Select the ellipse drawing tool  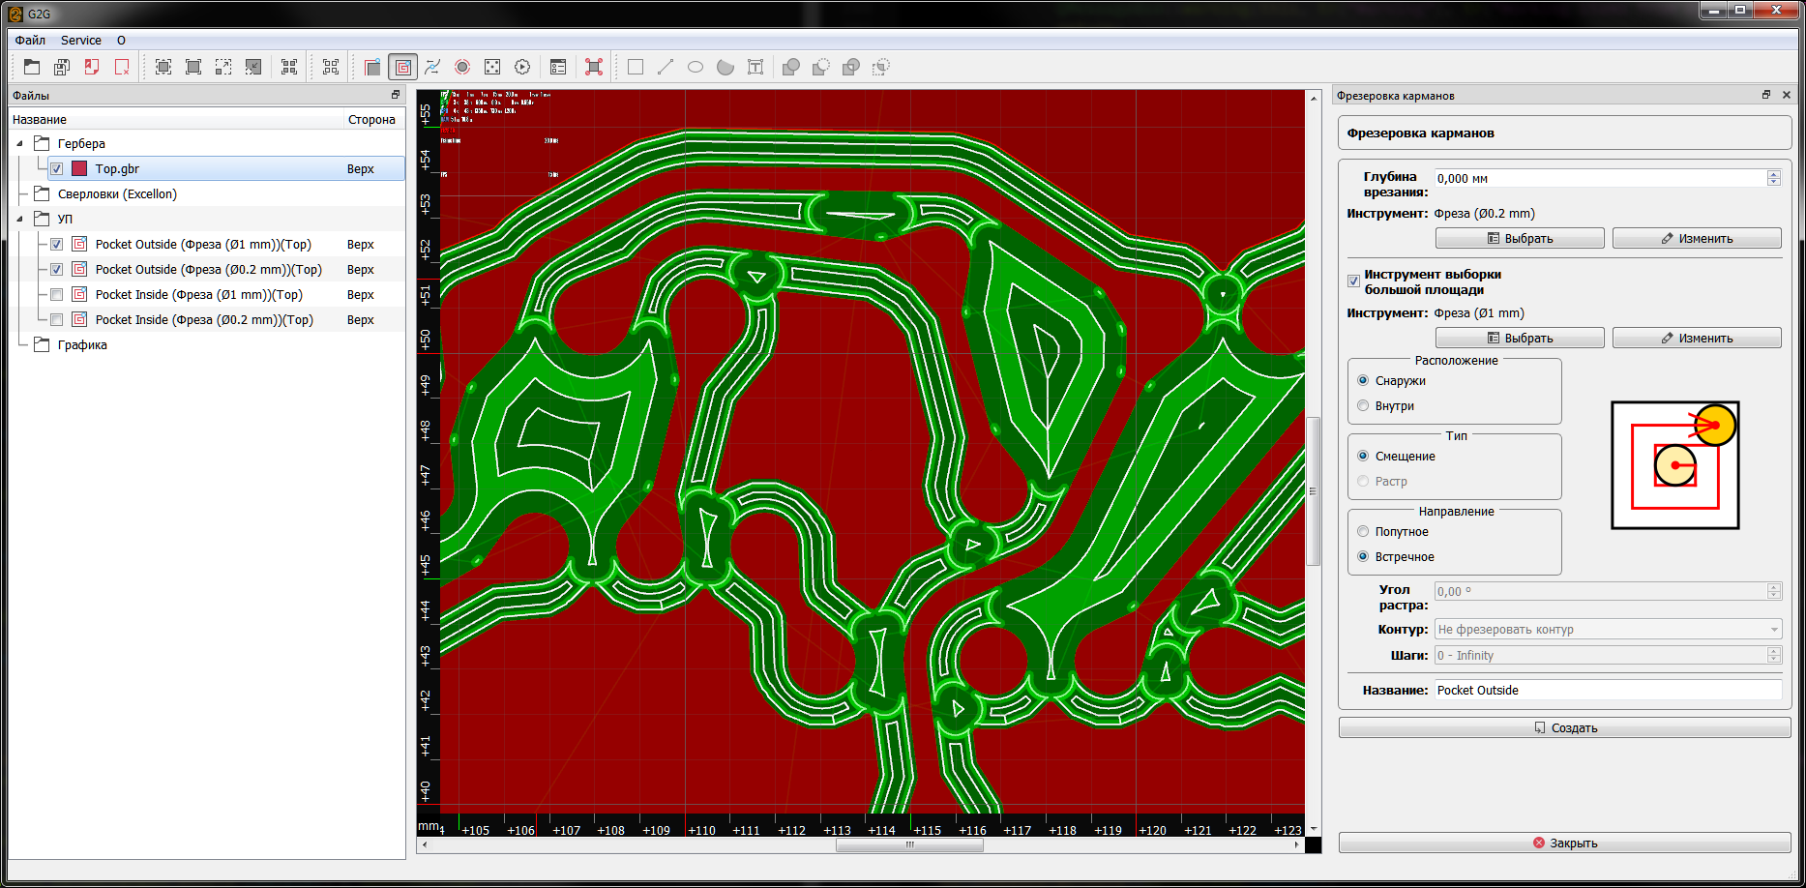[x=696, y=67]
